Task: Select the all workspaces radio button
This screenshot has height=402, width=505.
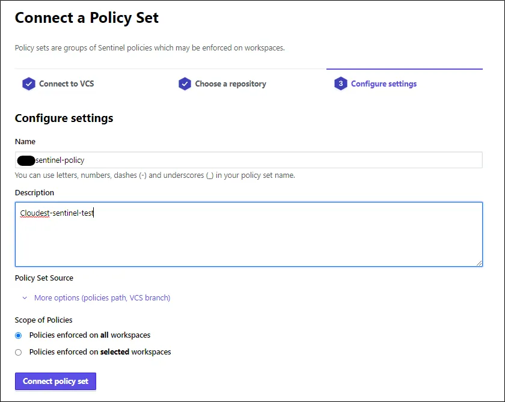Action: (x=19, y=335)
